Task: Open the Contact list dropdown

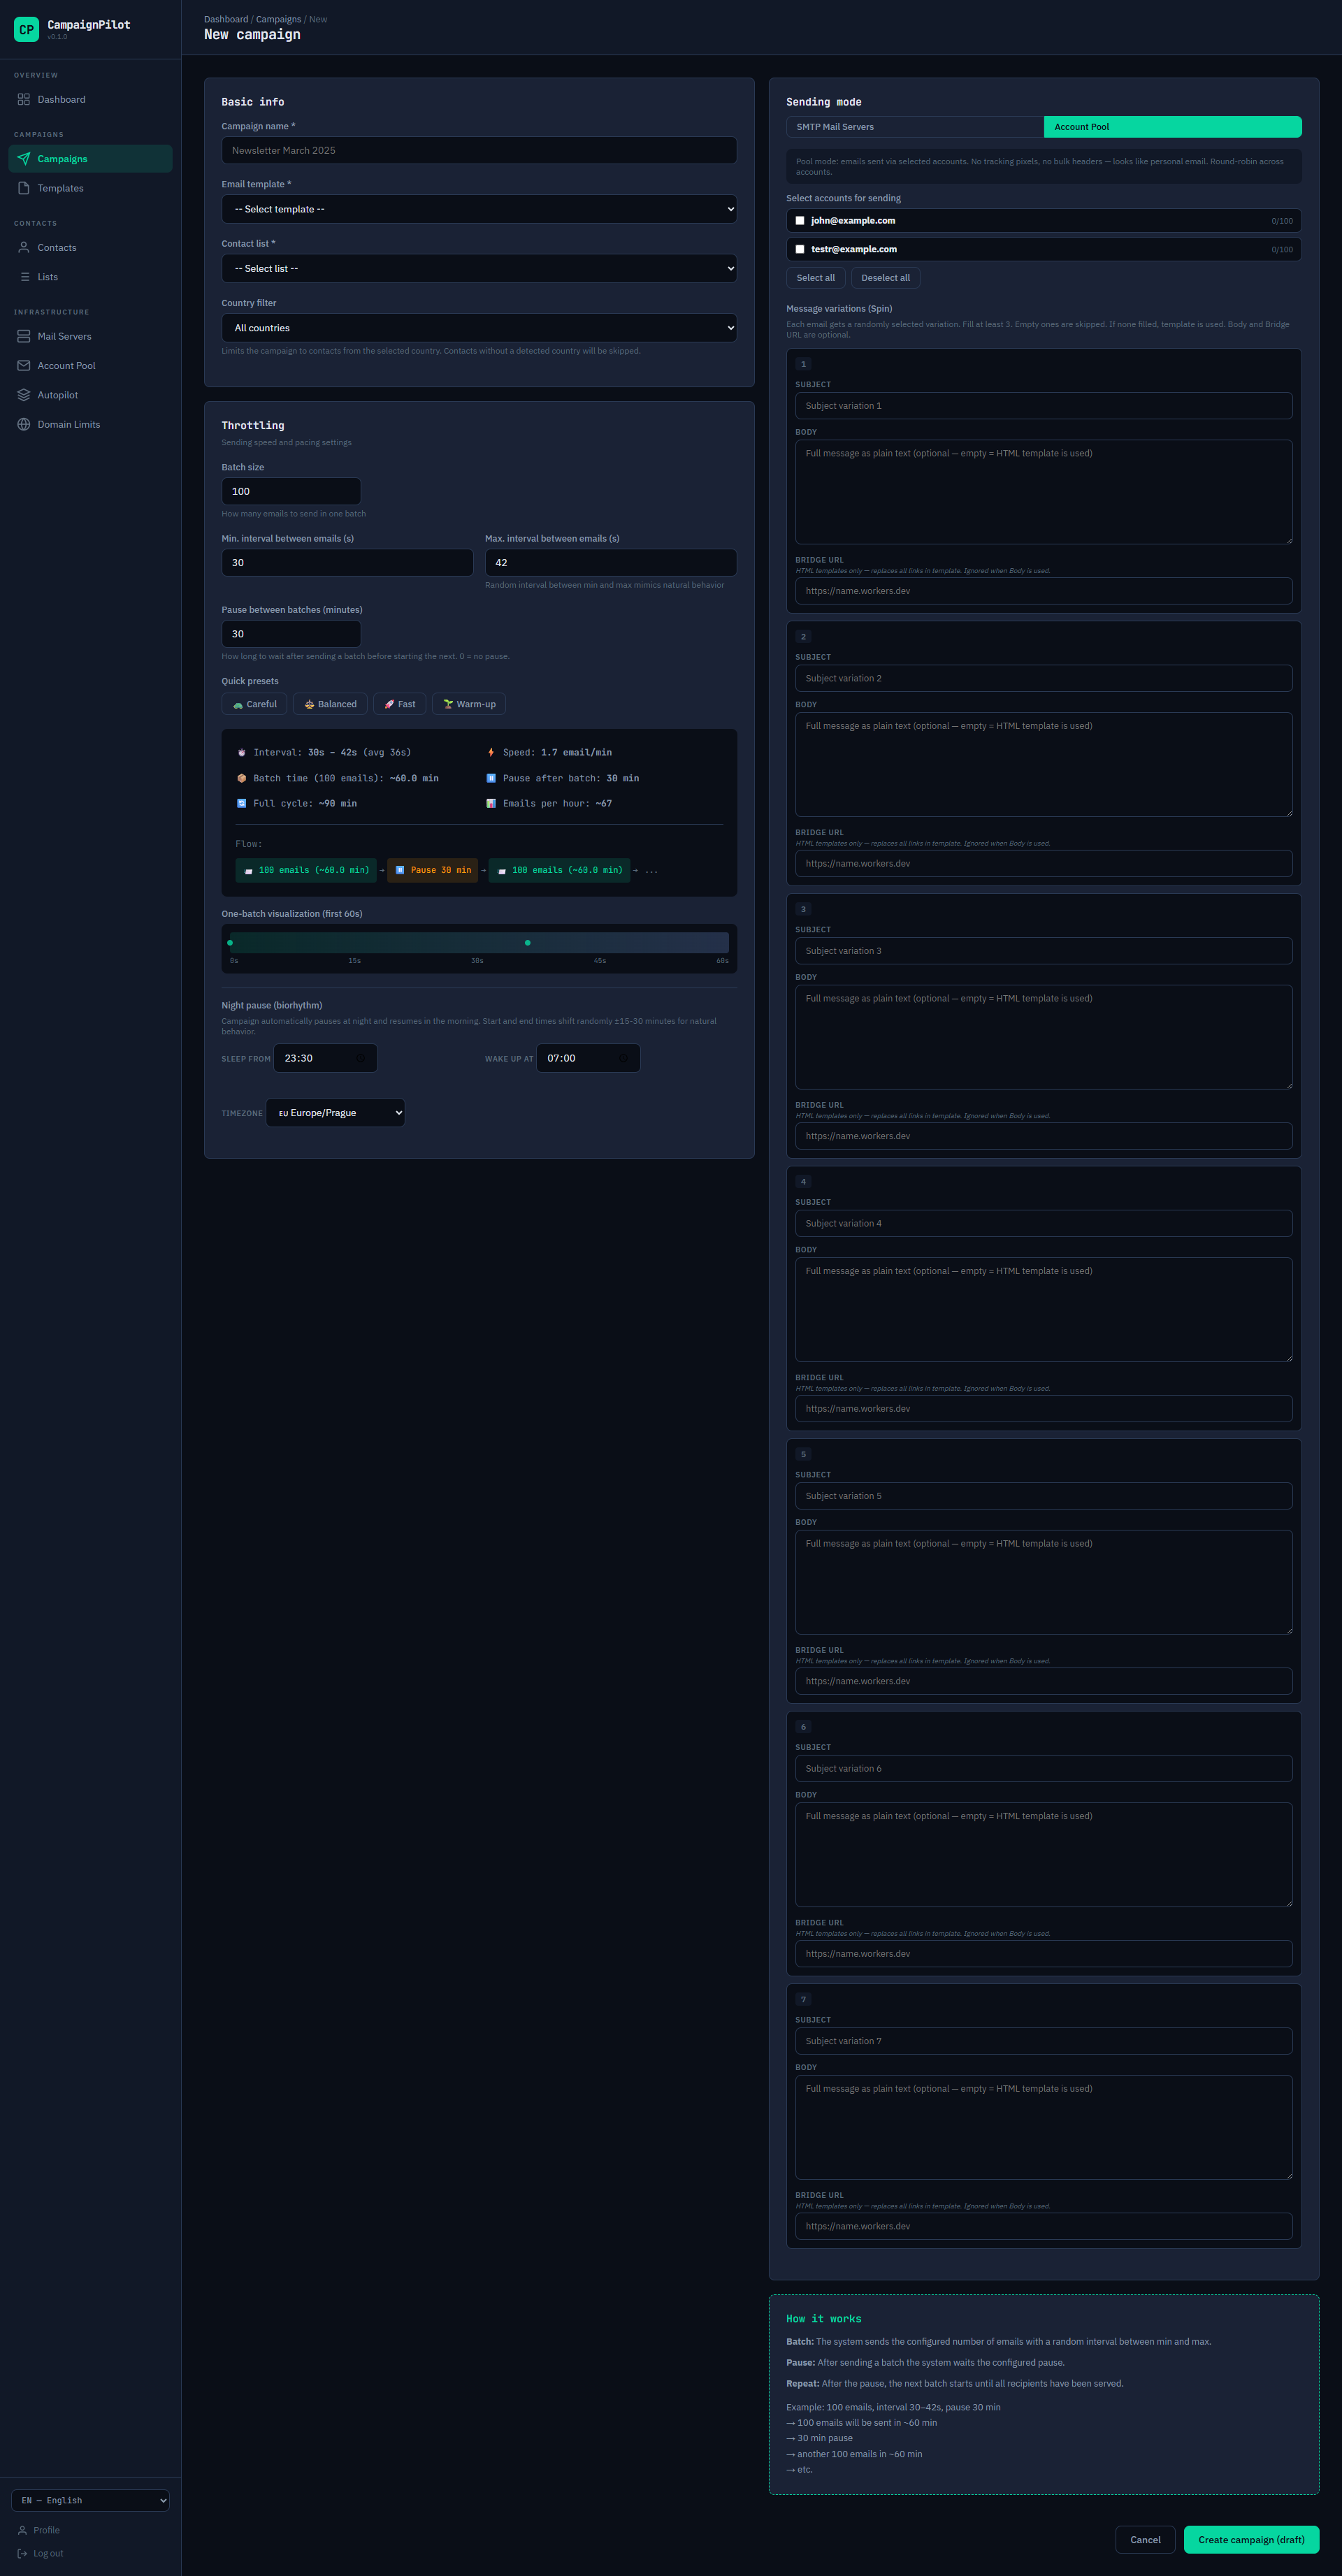Action: click(479, 268)
